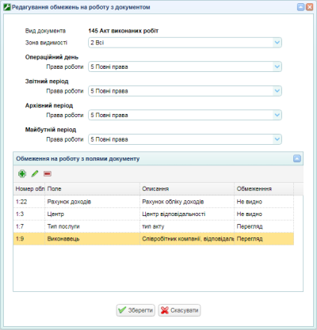Select the highlighted Виконавець row
This screenshot has height=330, width=317.
[154, 239]
